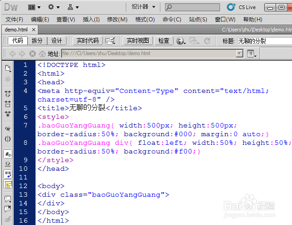The height and width of the screenshot is (225, 292).
Task: Open the 帮助(H) menu
Action: (253, 20)
